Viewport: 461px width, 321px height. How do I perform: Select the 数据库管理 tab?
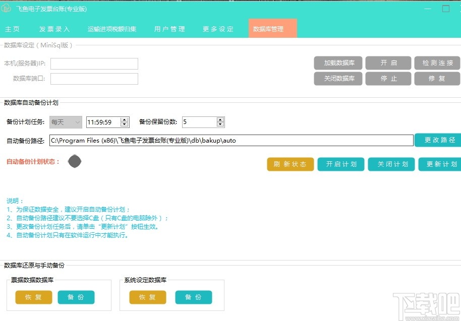(272, 29)
